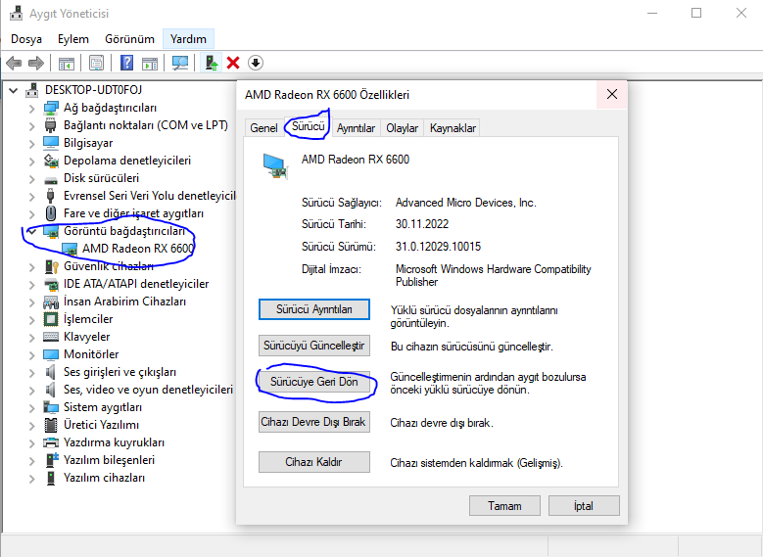Viewport: 763px width, 557px height.
Task: Open the Olaylar tab
Action: (402, 128)
